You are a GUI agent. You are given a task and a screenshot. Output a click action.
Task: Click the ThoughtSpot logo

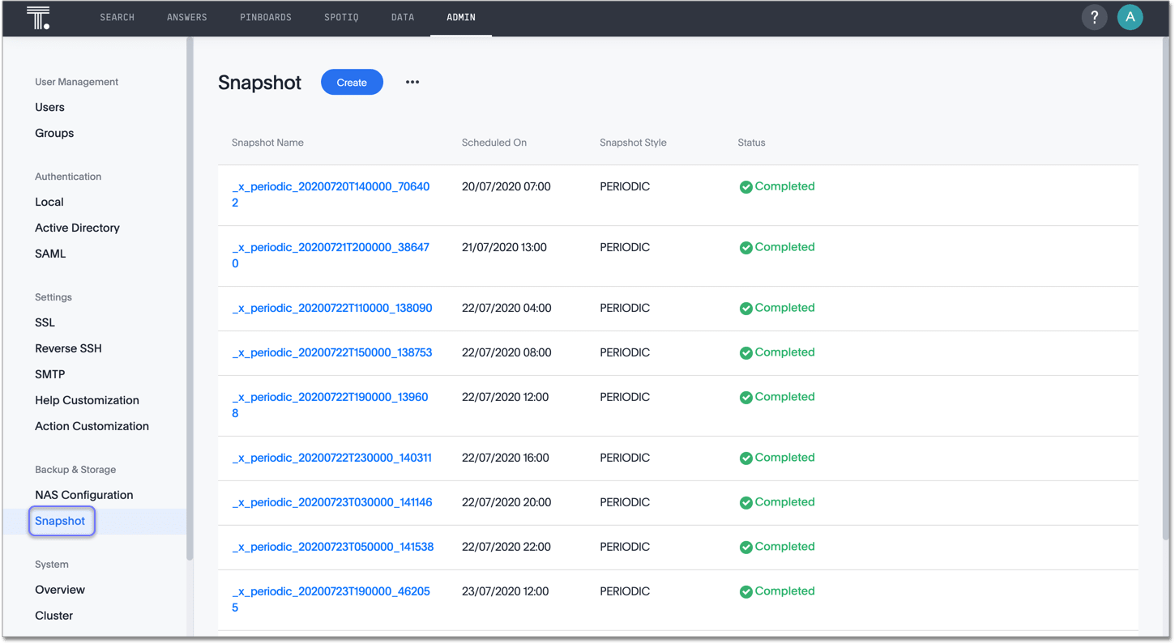[38, 17]
